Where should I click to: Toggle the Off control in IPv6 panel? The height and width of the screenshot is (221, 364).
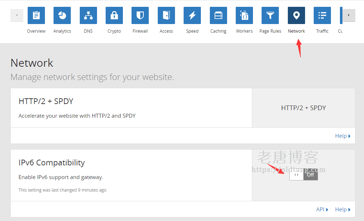pos(310,175)
